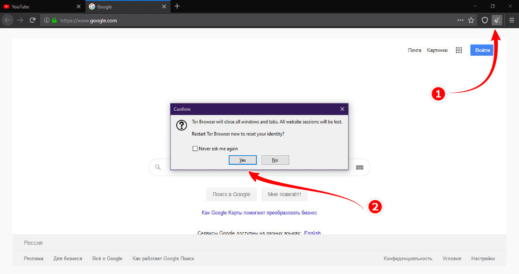
Task: Close the YouTube tab
Action: pyautogui.click(x=79, y=6)
